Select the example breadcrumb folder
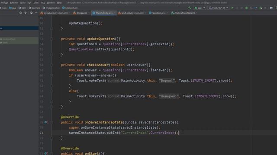Screen dimensions: 277x155 (35, 8)
